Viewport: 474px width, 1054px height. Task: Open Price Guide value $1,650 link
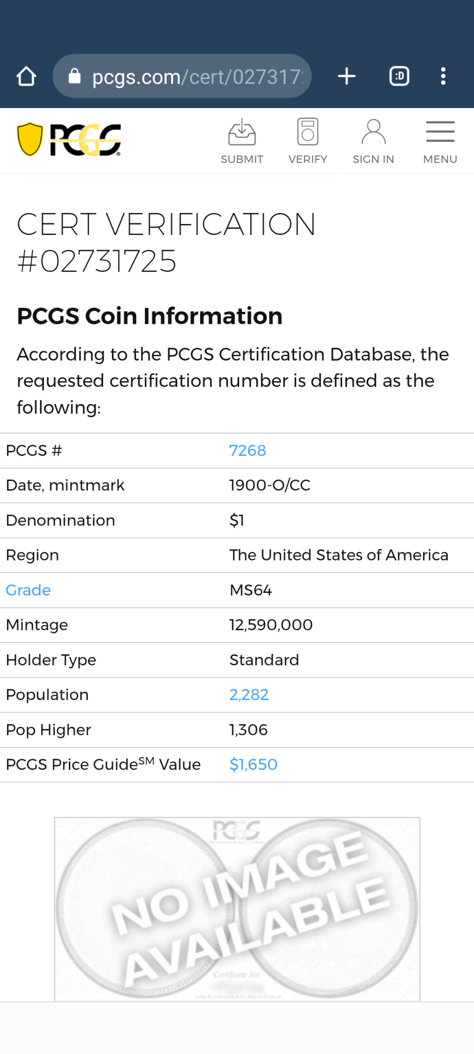(x=253, y=765)
